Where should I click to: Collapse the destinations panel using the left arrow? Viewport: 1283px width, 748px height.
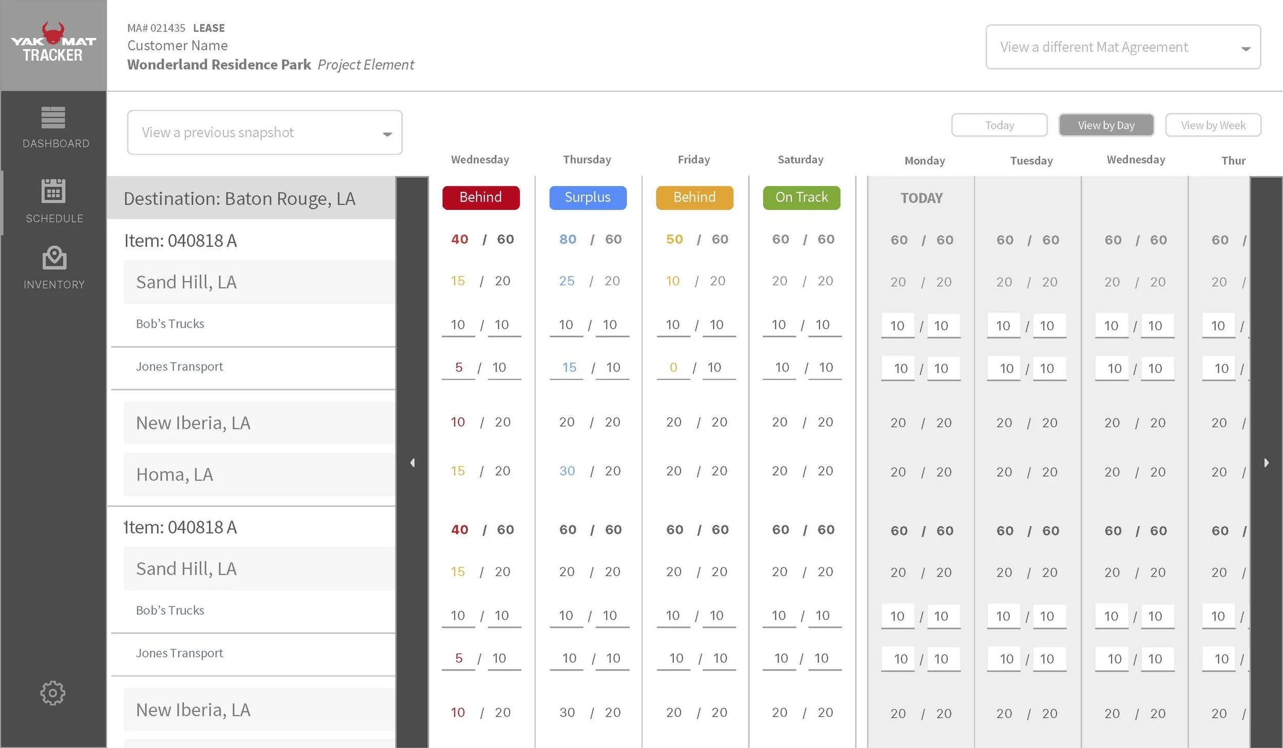pos(413,462)
